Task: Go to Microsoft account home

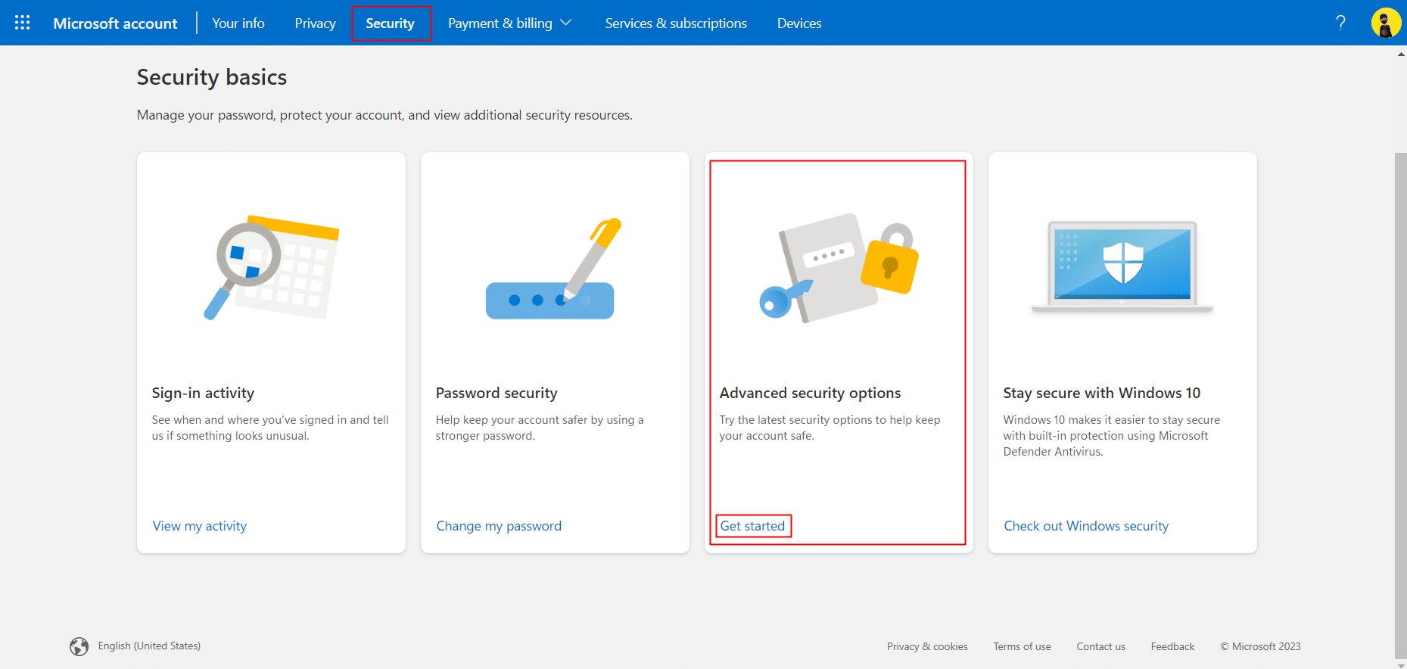Action: coord(115,23)
